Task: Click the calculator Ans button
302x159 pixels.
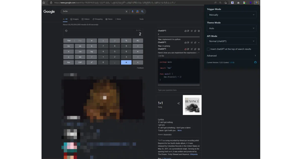Action: click(68, 62)
